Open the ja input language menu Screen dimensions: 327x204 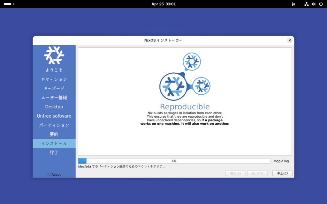click(x=293, y=4)
